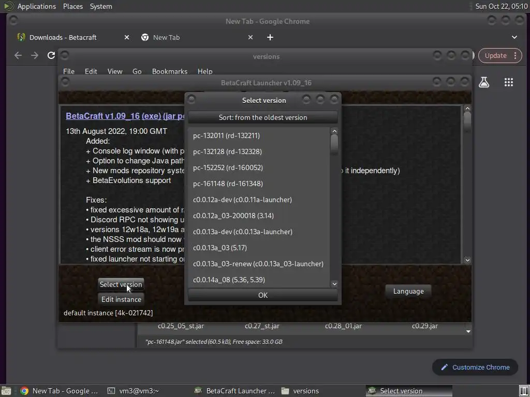
Task: Open Bookmarks menu in versions window
Action: click(170, 71)
